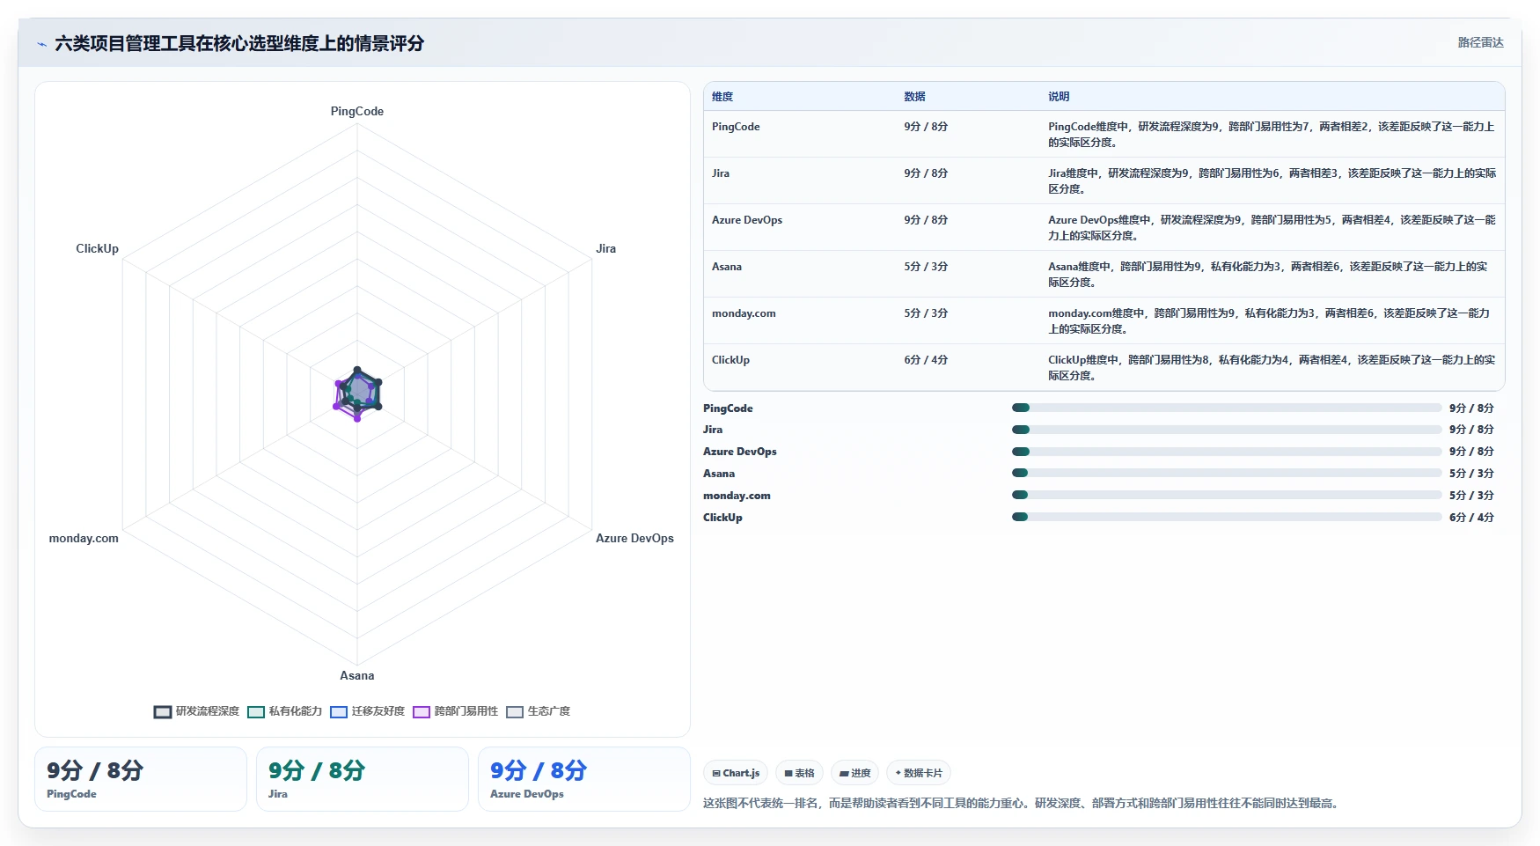Select the Chart.js chip
This screenshot has width=1540, height=846.
(x=736, y=773)
